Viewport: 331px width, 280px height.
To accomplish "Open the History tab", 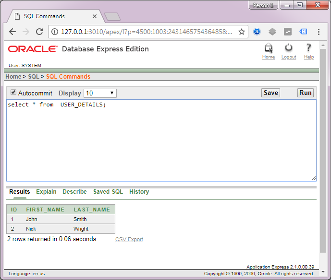I will [139, 192].
